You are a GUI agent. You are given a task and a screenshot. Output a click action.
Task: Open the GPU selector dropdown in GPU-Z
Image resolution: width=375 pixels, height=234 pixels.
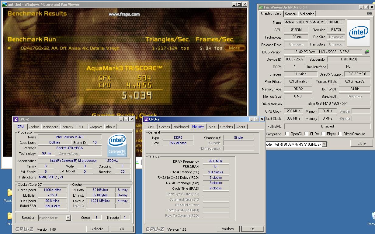coord(324,144)
